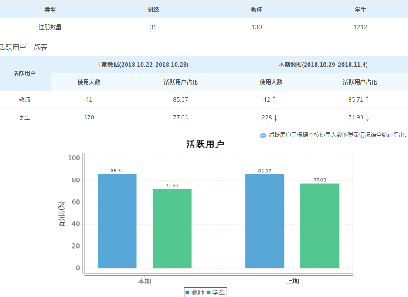
Task: Select the 本期数据 (2018.10.29-2018.11.4) column header
Action: 323,65
